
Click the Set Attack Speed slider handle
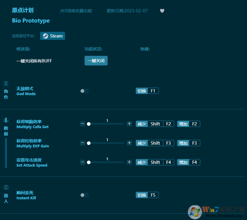tap(89, 162)
